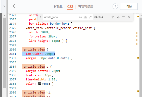142x97 pixels.
Task: Click the 24 of 64 match counter
Action: coord(99,17)
